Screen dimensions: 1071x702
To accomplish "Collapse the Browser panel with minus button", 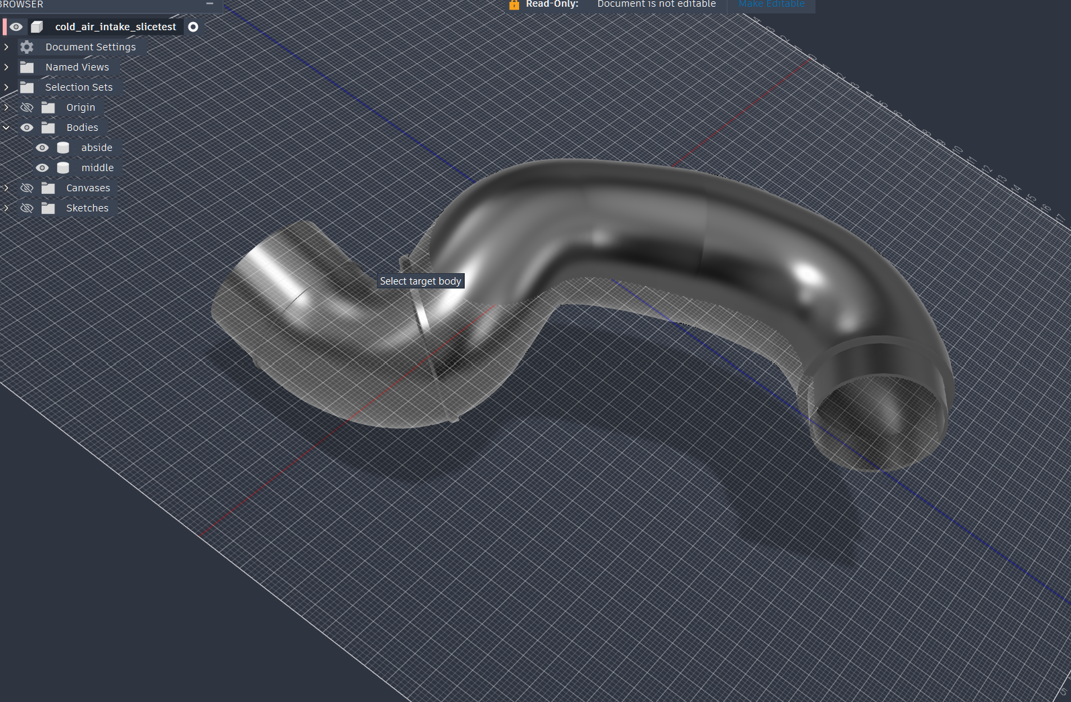I will pyautogui.click(x=210, y=3).
